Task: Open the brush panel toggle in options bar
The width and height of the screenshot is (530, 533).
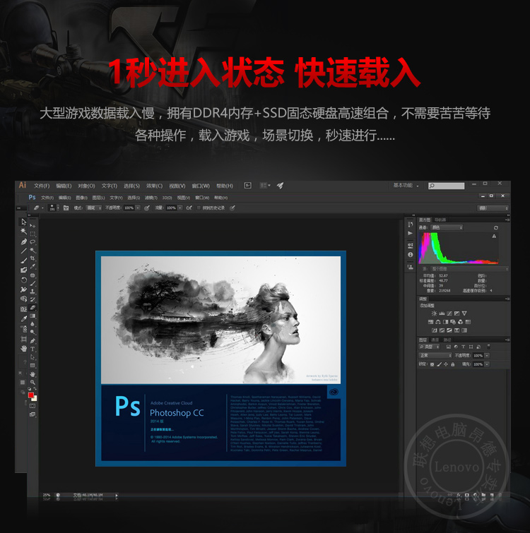Action: coord(66,208)
